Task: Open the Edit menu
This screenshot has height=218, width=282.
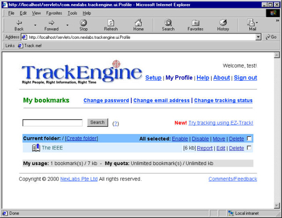Action: (x=23, y=13)
